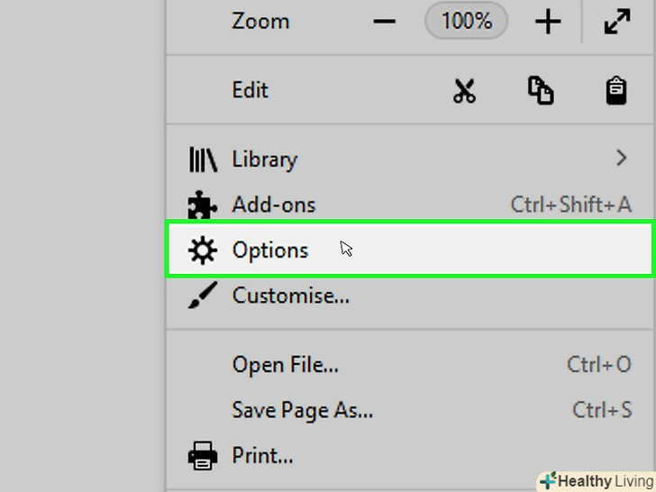Screen dimensions: 656x492
Task: Choose Open File... from the menu
Action: tap(286, 365)
